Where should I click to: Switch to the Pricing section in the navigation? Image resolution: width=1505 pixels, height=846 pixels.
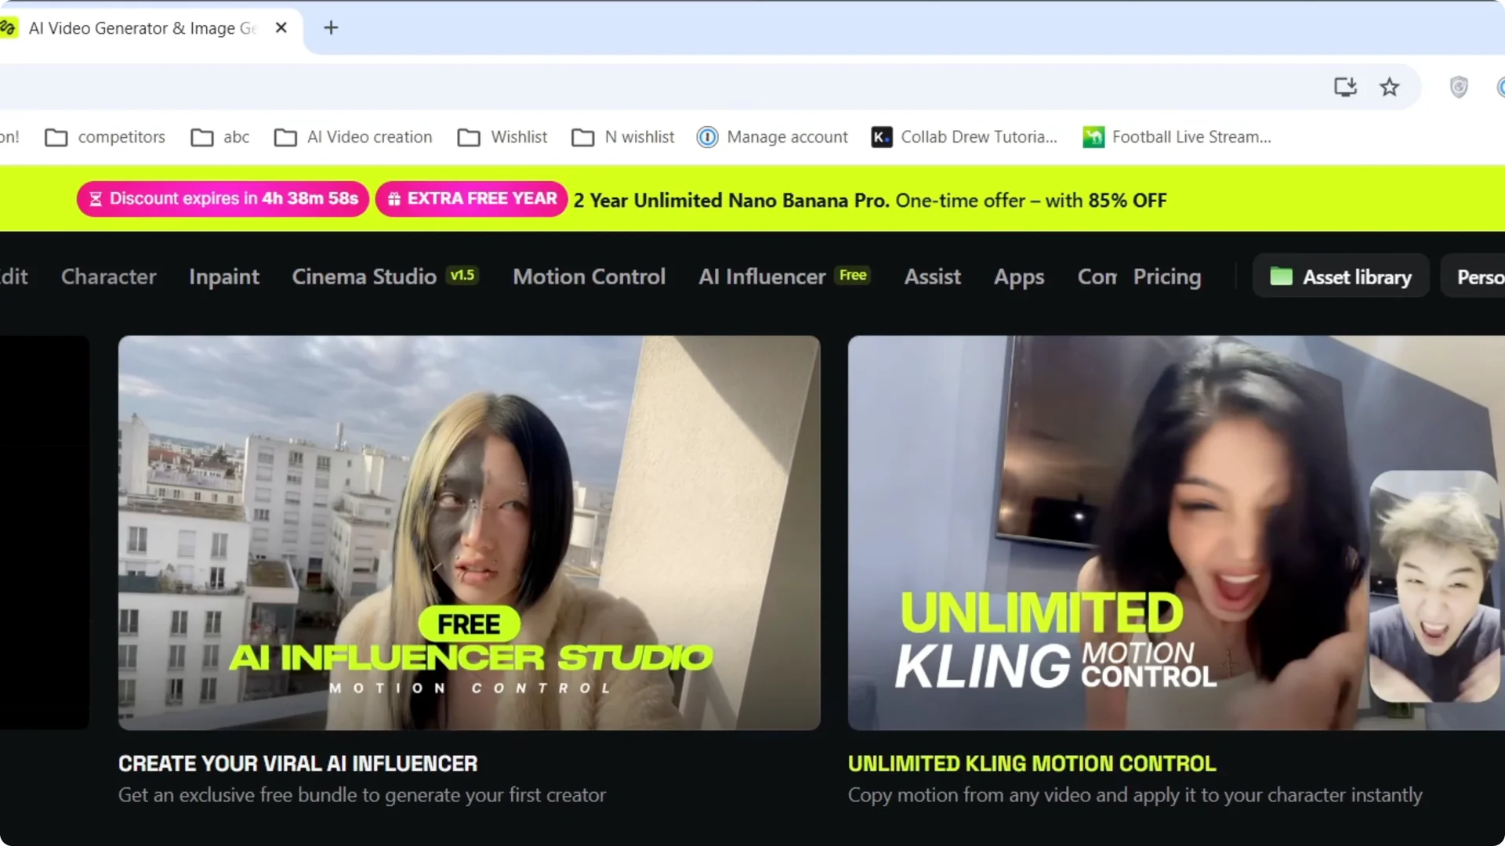pos(1167,277)
